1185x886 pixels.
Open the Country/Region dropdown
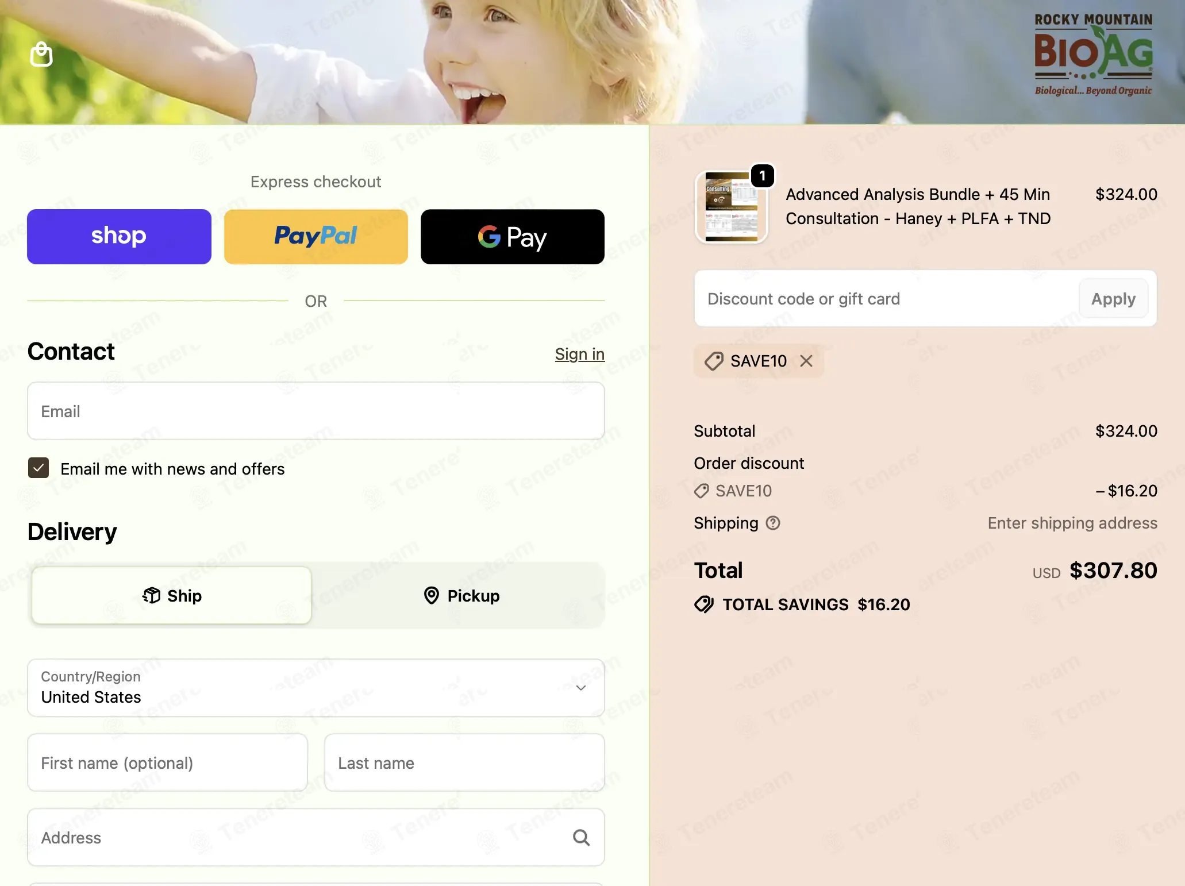click(x=316, y=688)
